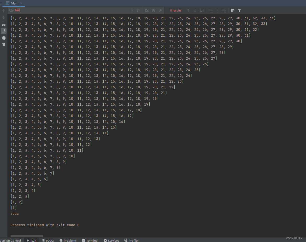Print the console output
The width and height of the screenshot is (306, 242).
(x=4, y=38)
